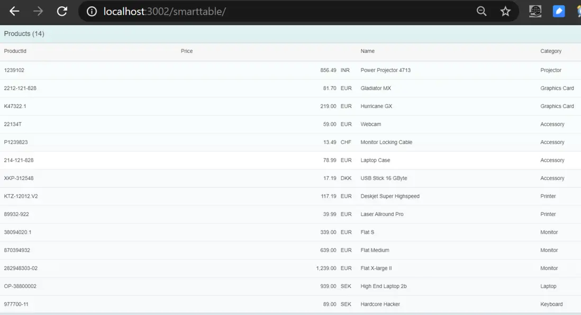The image size is (581, 315).
Task: Click Laptop Case name cell
Action: point(375,160)
